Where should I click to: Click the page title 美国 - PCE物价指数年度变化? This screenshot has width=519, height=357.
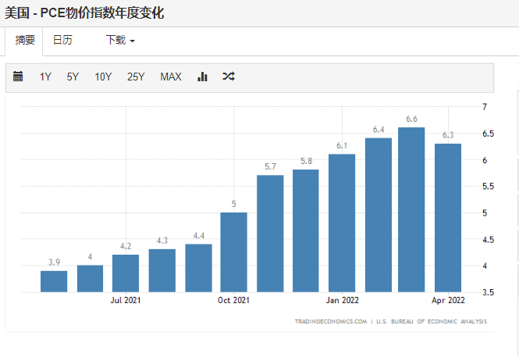click(84, 13)
